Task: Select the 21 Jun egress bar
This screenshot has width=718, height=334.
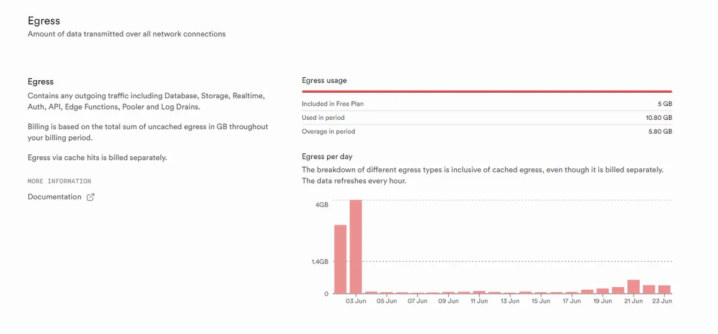Action: tap(634, 287)
